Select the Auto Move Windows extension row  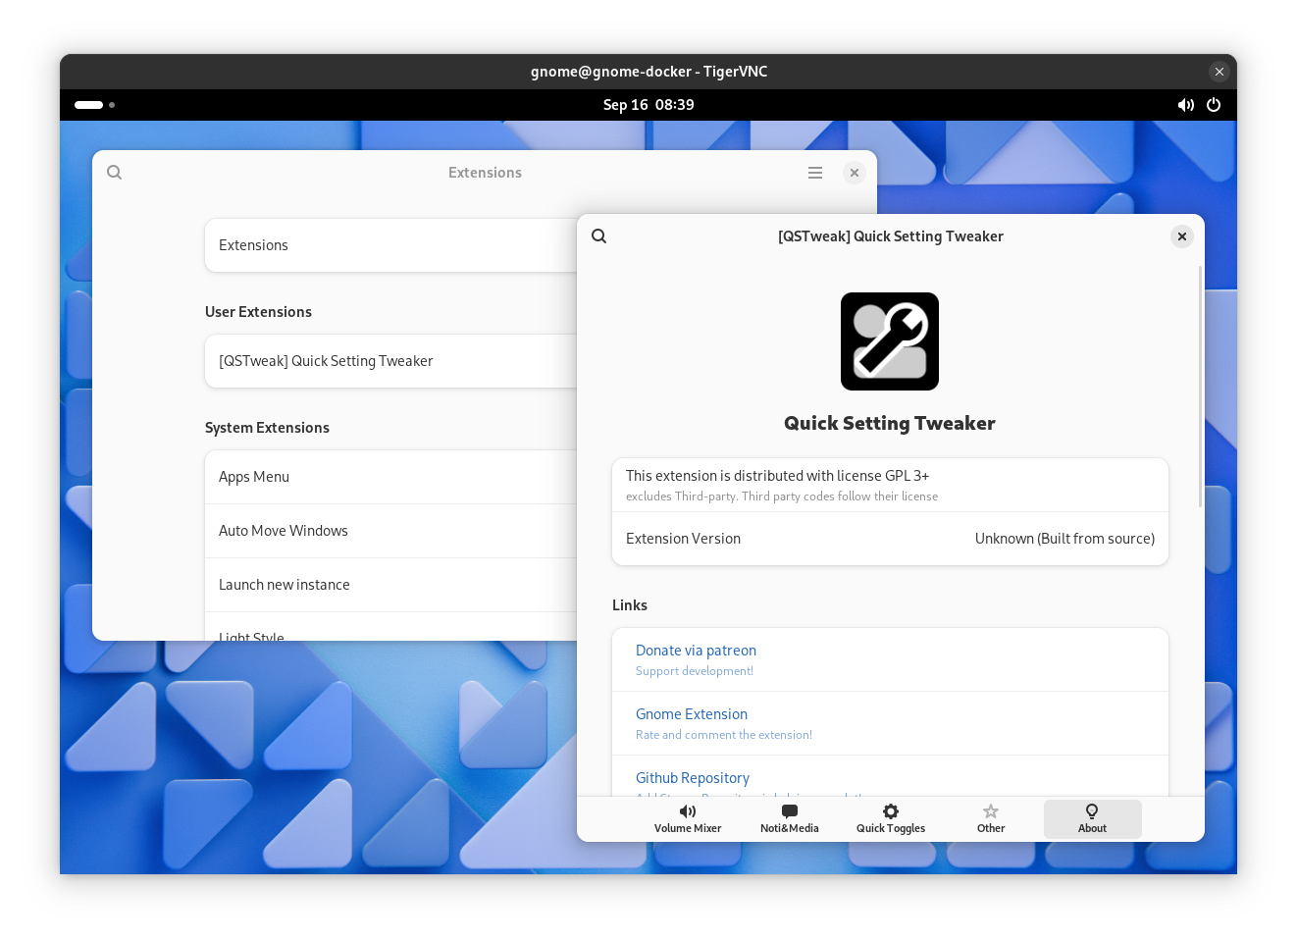(390, 531)
